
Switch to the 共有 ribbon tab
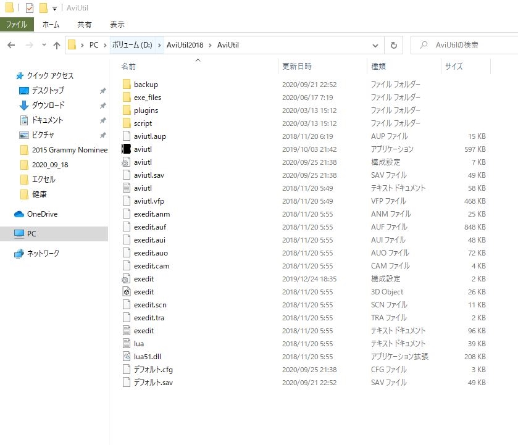[x=84, y=25]
